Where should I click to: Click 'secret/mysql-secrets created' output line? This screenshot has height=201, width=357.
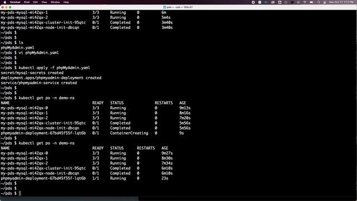[32, 73]
